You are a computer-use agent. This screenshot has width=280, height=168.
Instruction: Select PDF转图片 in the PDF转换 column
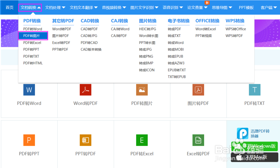pos(33,36)
